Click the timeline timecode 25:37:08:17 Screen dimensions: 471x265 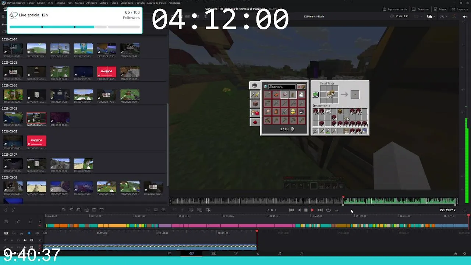(x=447, y=210)
